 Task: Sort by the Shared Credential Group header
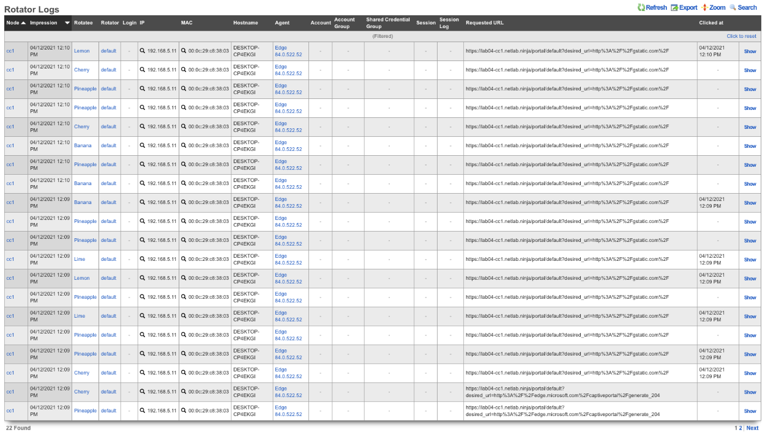pos(388,23)
